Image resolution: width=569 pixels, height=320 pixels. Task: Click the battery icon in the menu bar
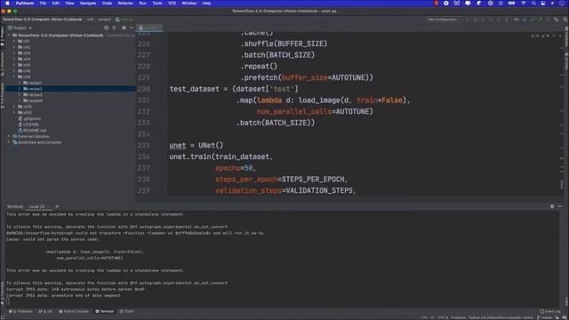(x=511, y=4)
